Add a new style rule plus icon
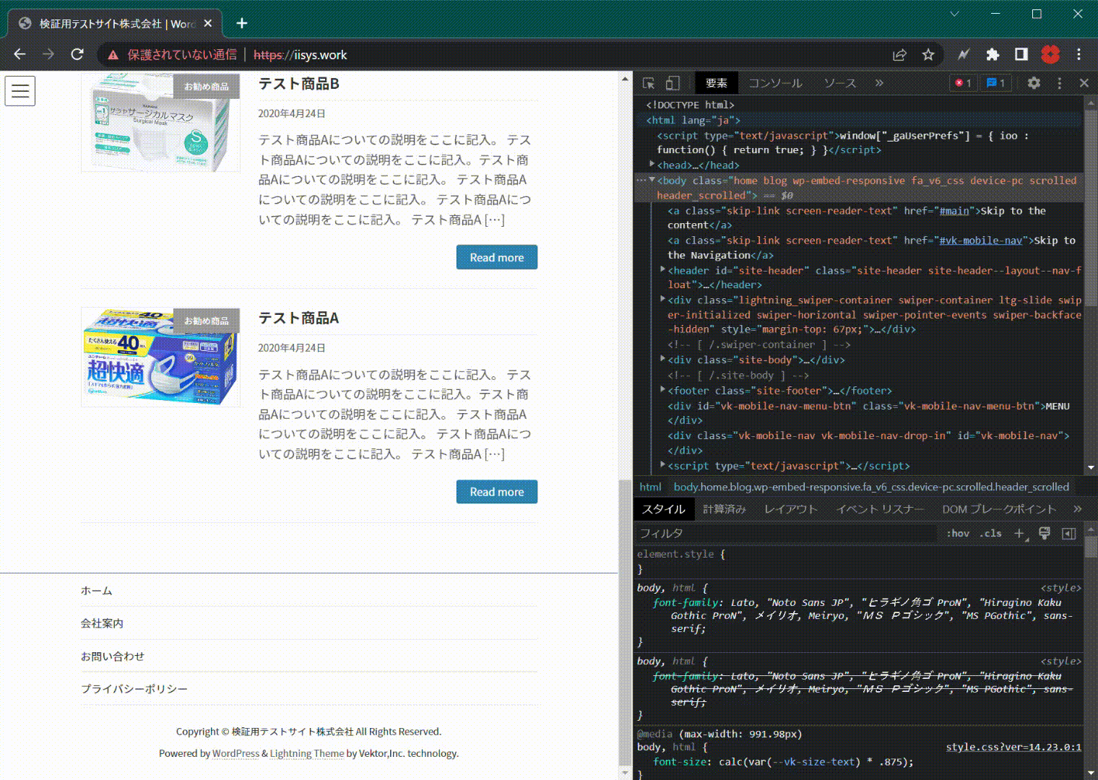The image size is (1098, 780). click(x=1019, y=534)
